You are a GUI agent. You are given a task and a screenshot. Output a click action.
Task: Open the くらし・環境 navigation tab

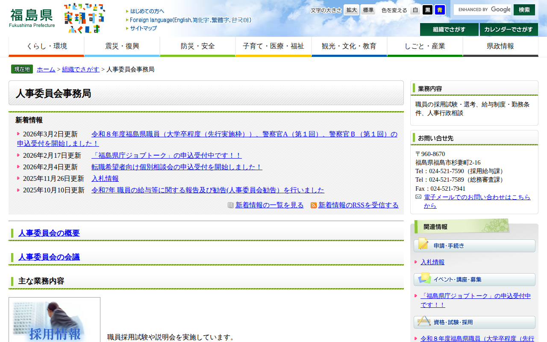[x=47, y=47]
